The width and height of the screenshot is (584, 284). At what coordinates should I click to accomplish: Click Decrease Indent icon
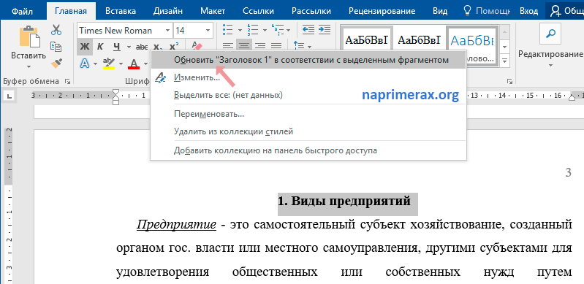tap(308, 29)
